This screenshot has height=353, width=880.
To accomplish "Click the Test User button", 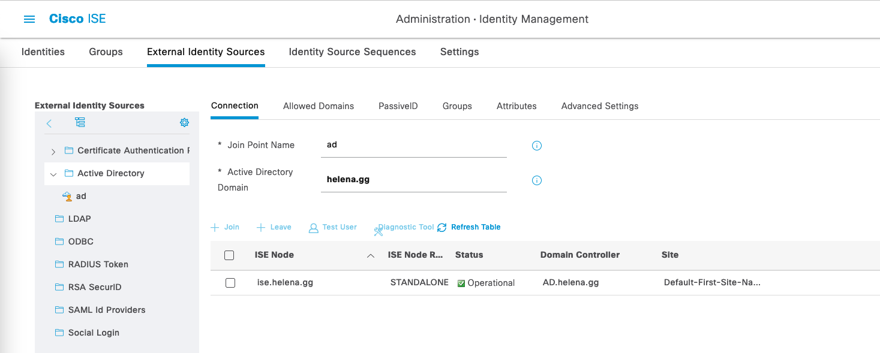I will (x=333, y=227).
